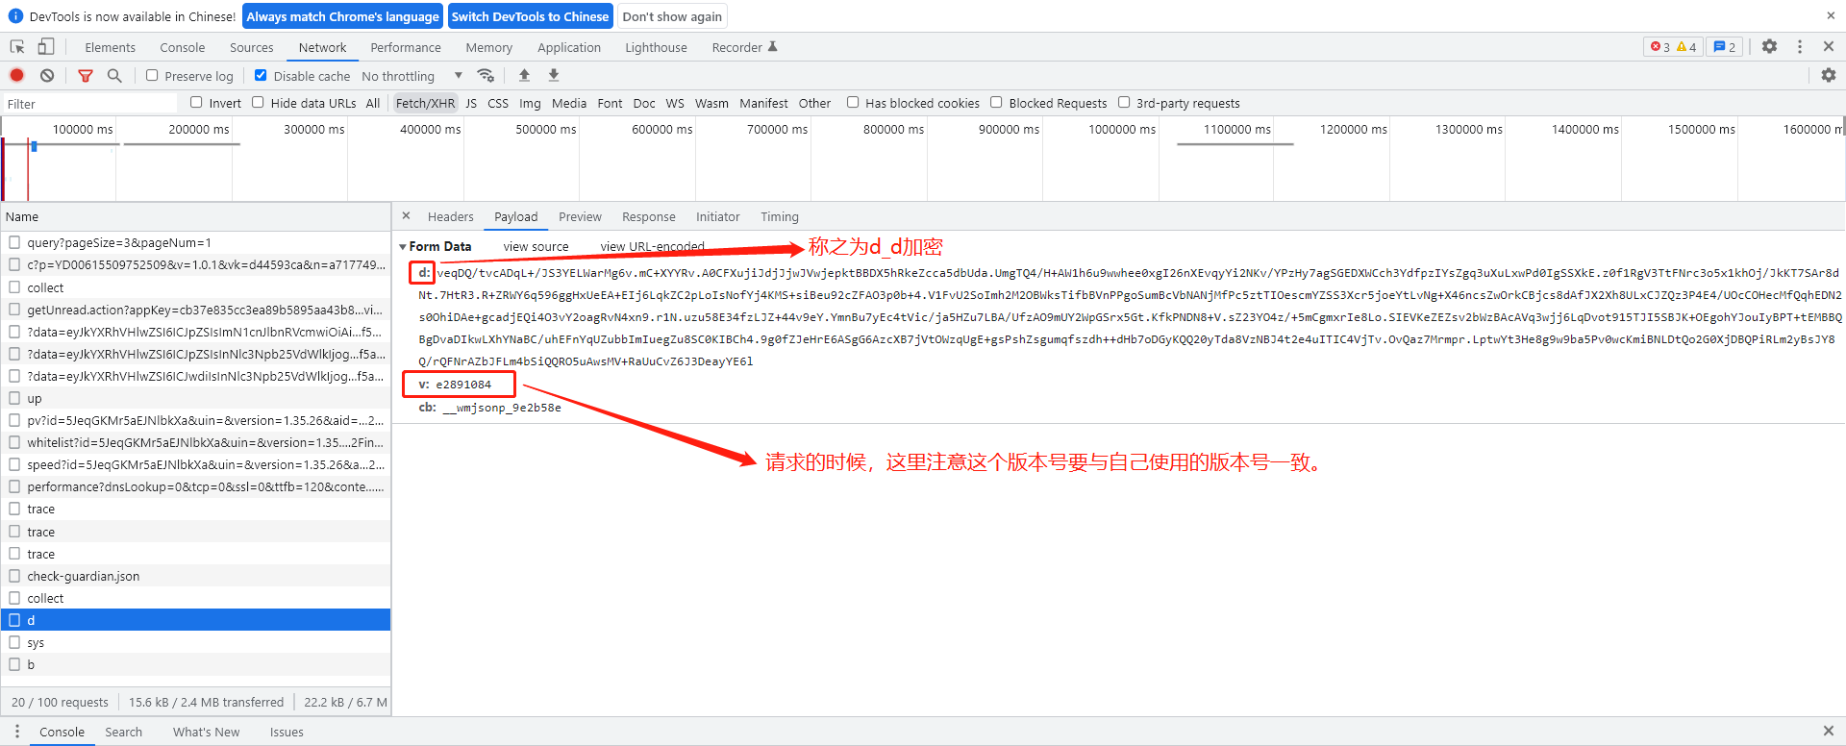1846x746 pixels.
Task: Switch to the Response tab
Action: 648,217
